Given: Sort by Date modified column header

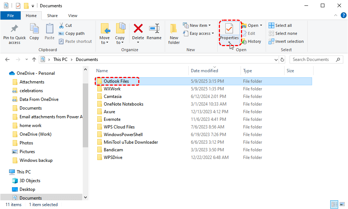Looking at the screenshot, I should pos(214,70).
